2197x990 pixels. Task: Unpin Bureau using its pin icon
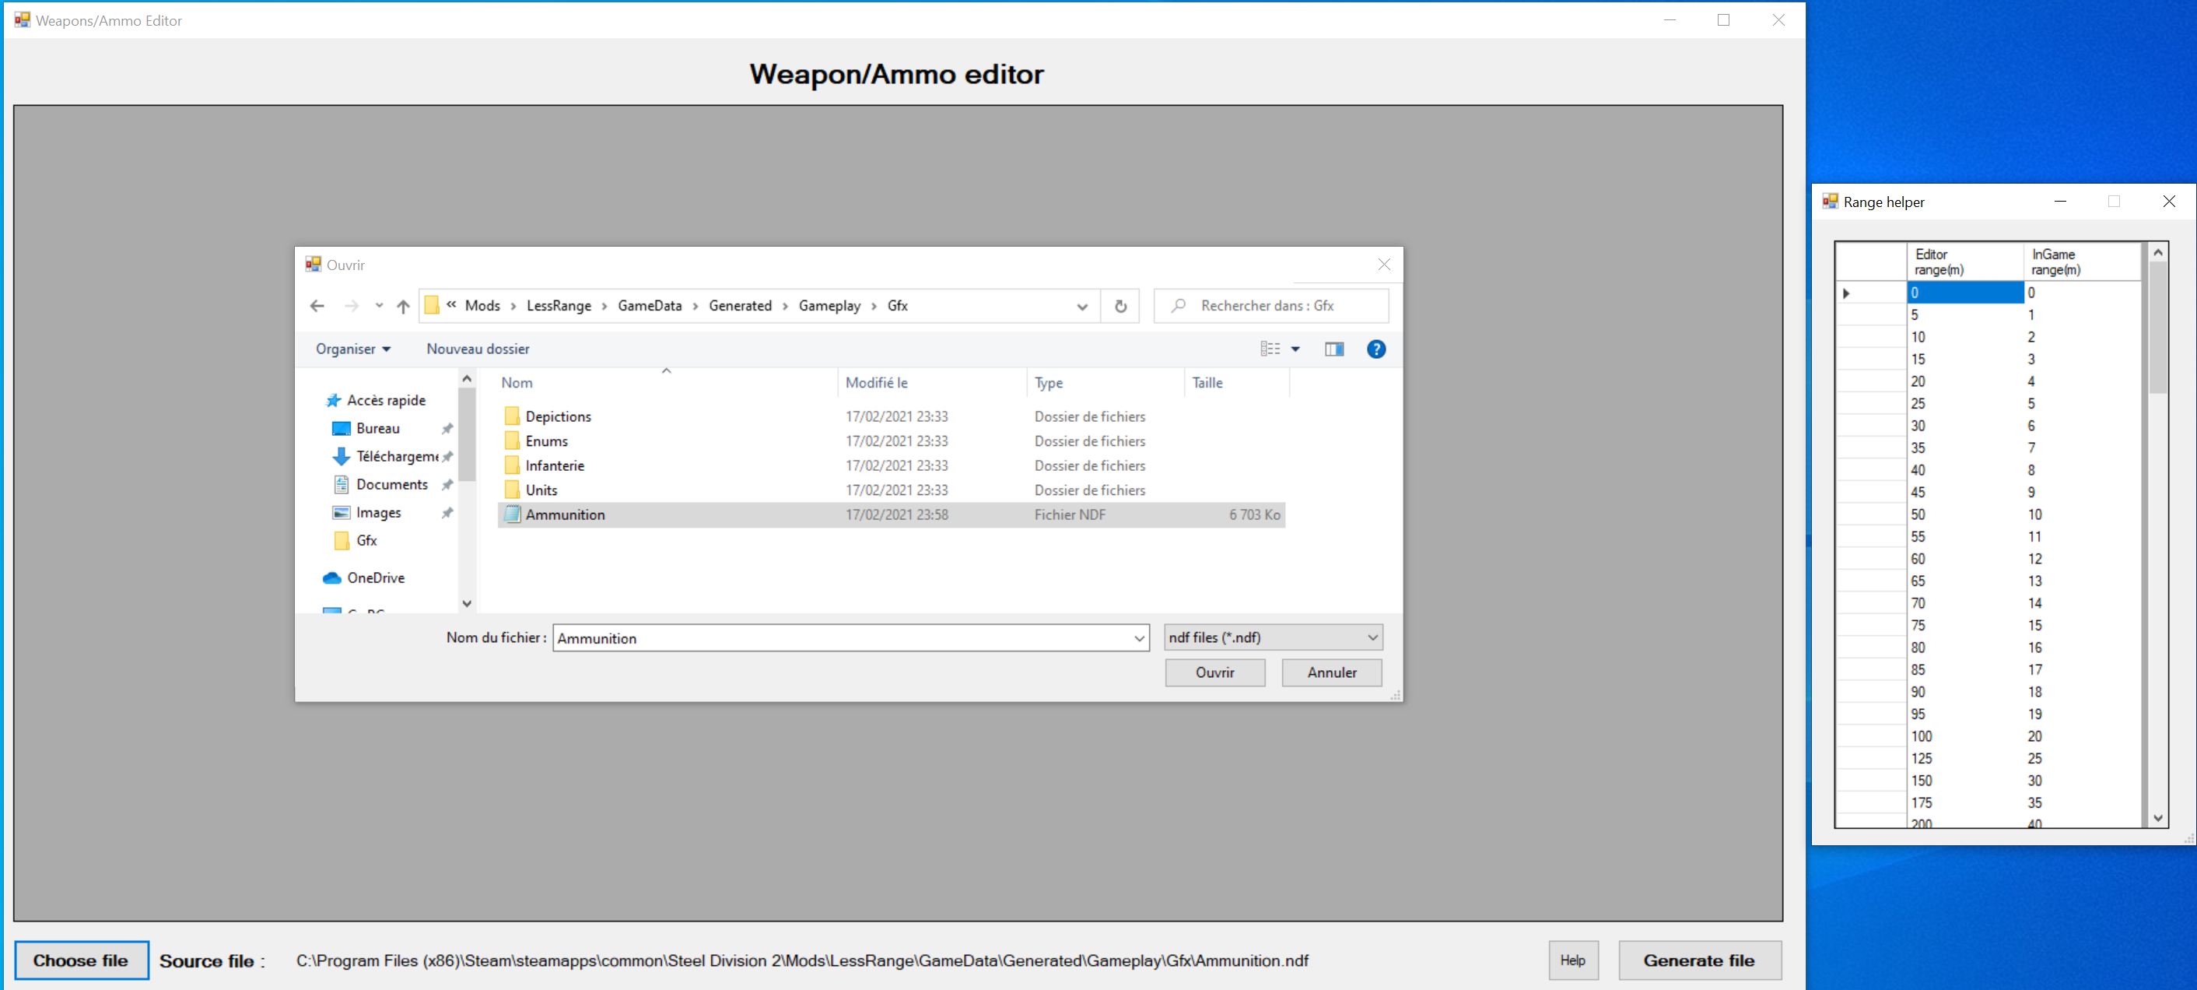(x=447, y=428)
